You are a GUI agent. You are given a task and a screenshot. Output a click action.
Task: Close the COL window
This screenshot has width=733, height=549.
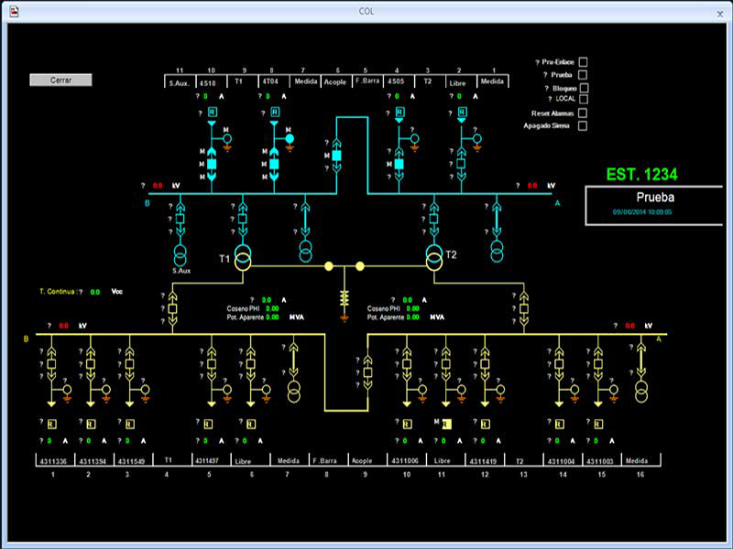point(720,14)
